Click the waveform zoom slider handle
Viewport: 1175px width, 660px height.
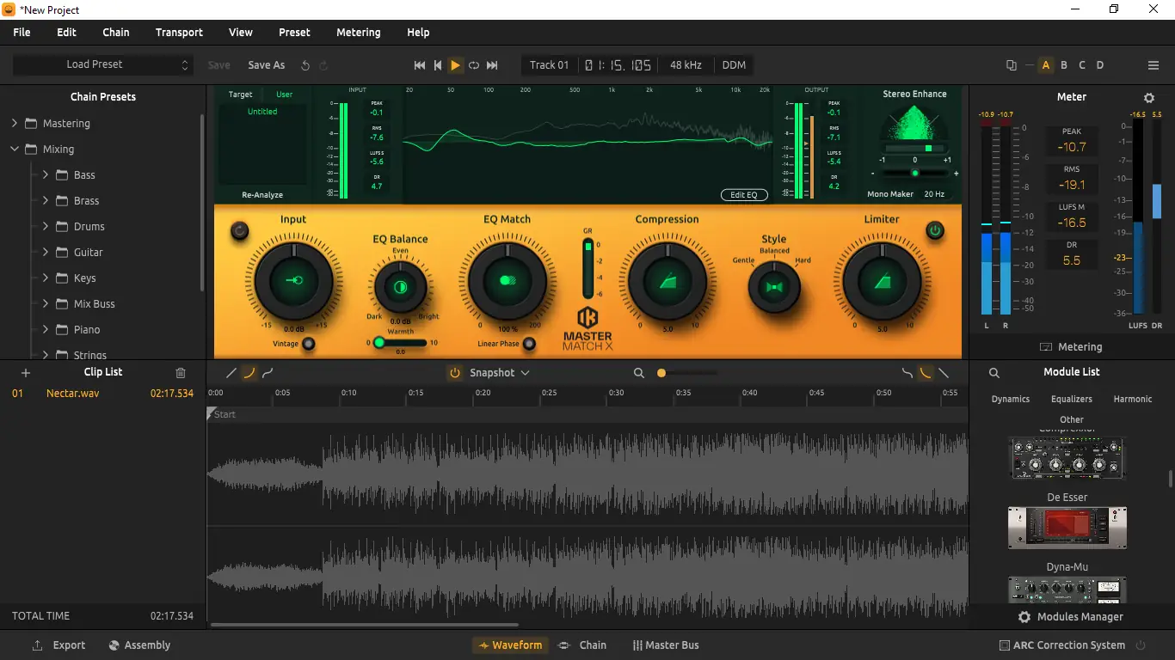tap(661, 373)
